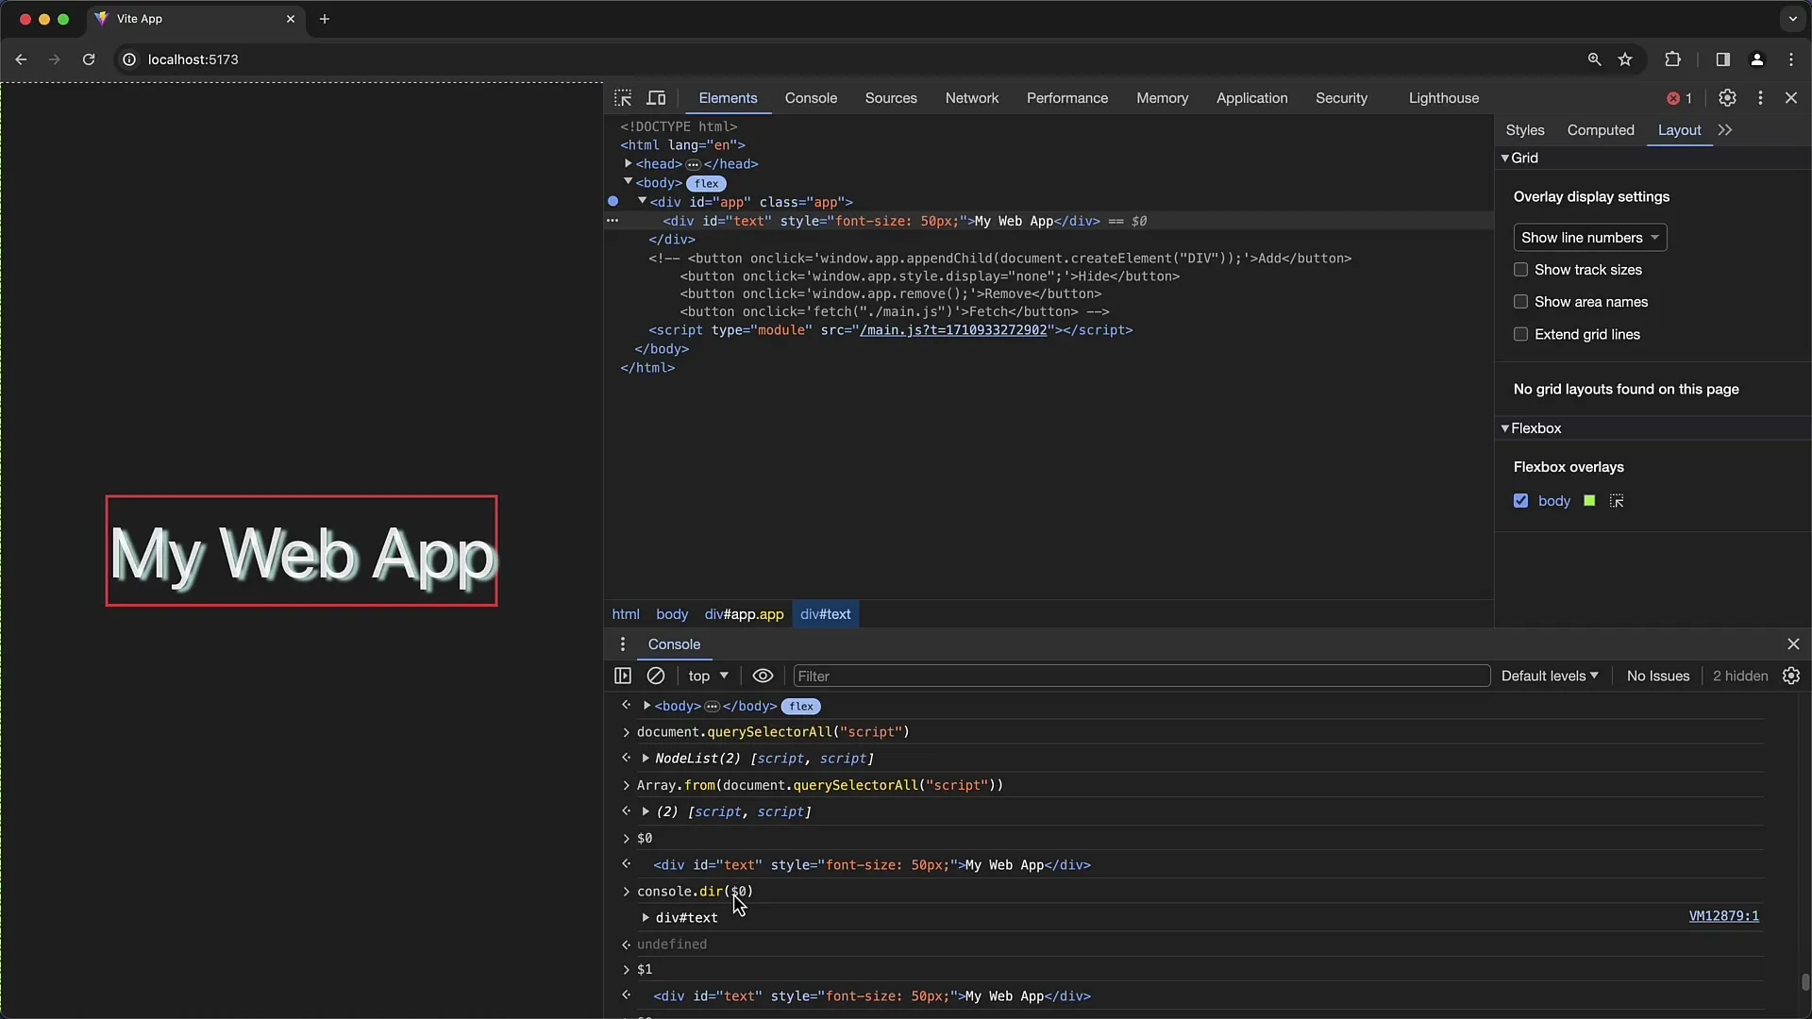This screenshot has height=1019, width=1812.
Task: Click the clear console icon
Action: (x=656, y=676)
